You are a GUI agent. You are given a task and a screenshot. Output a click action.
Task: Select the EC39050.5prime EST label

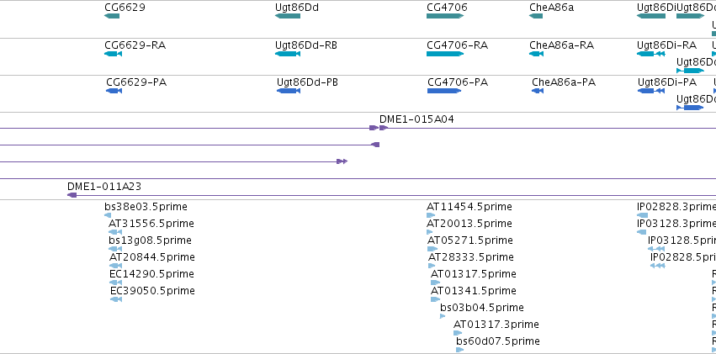[153, 291]
